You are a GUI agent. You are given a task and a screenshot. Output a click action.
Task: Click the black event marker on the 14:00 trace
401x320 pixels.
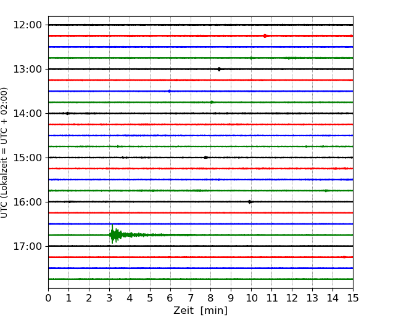coord(67,113)
